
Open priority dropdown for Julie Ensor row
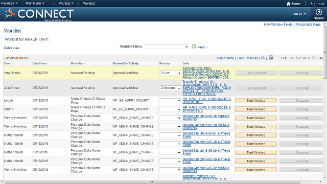tap(170, 88)
